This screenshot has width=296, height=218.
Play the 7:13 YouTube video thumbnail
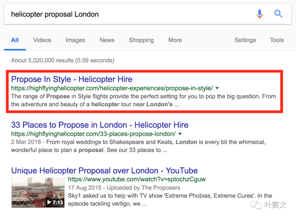38,192
